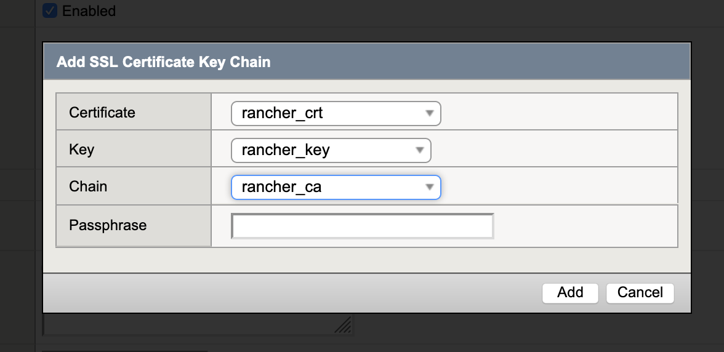Click the Chain row label
This screenshot has height=352, width=724.
coord(88,186)
